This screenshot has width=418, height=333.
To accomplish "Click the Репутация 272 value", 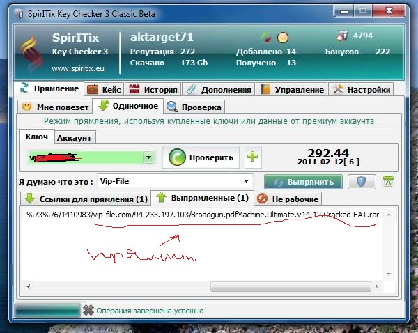I will click(188, 52).
